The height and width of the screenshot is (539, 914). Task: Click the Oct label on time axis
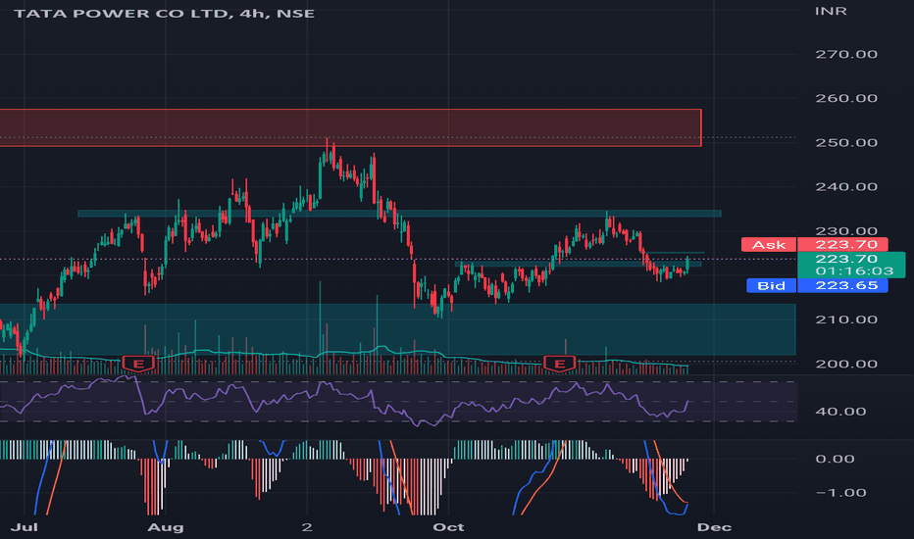pos(448,527)
